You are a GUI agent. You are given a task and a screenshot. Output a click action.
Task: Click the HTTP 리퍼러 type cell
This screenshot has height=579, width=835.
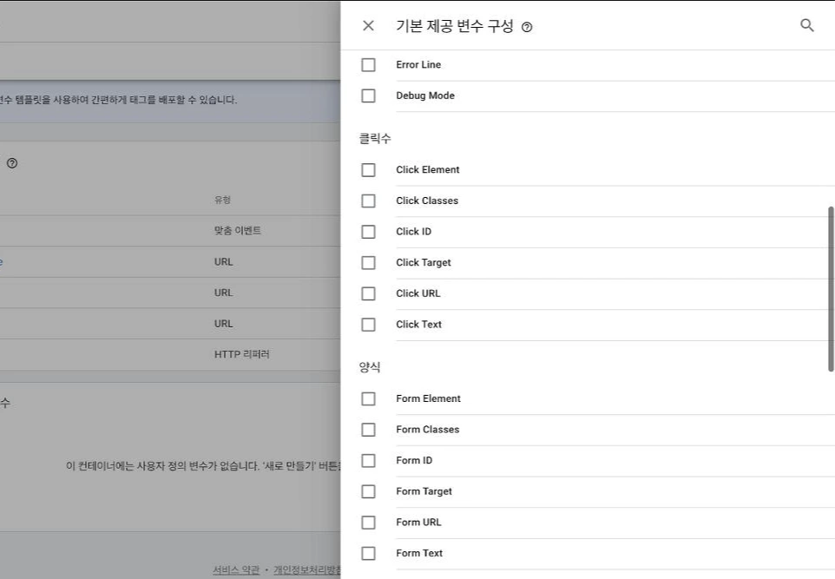coord(242,354)
